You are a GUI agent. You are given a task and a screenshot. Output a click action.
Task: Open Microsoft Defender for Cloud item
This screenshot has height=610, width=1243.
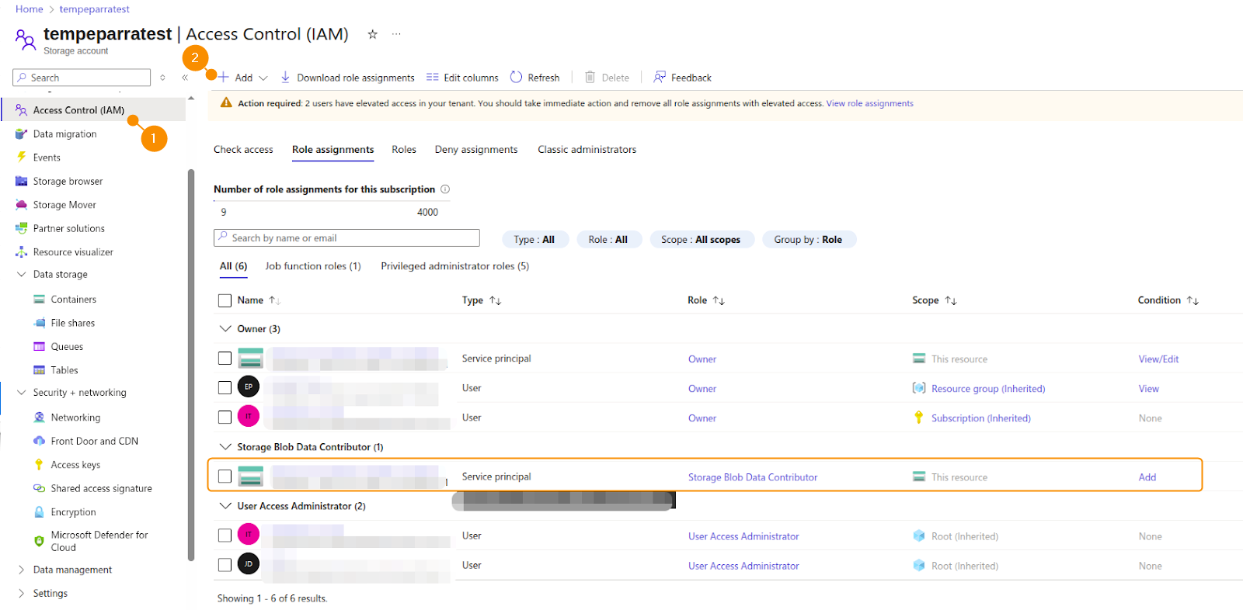pos(99,541)
